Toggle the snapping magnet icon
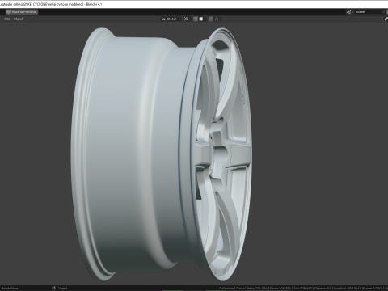The height and width of the screenshot is (291, 388). [196, 19]
